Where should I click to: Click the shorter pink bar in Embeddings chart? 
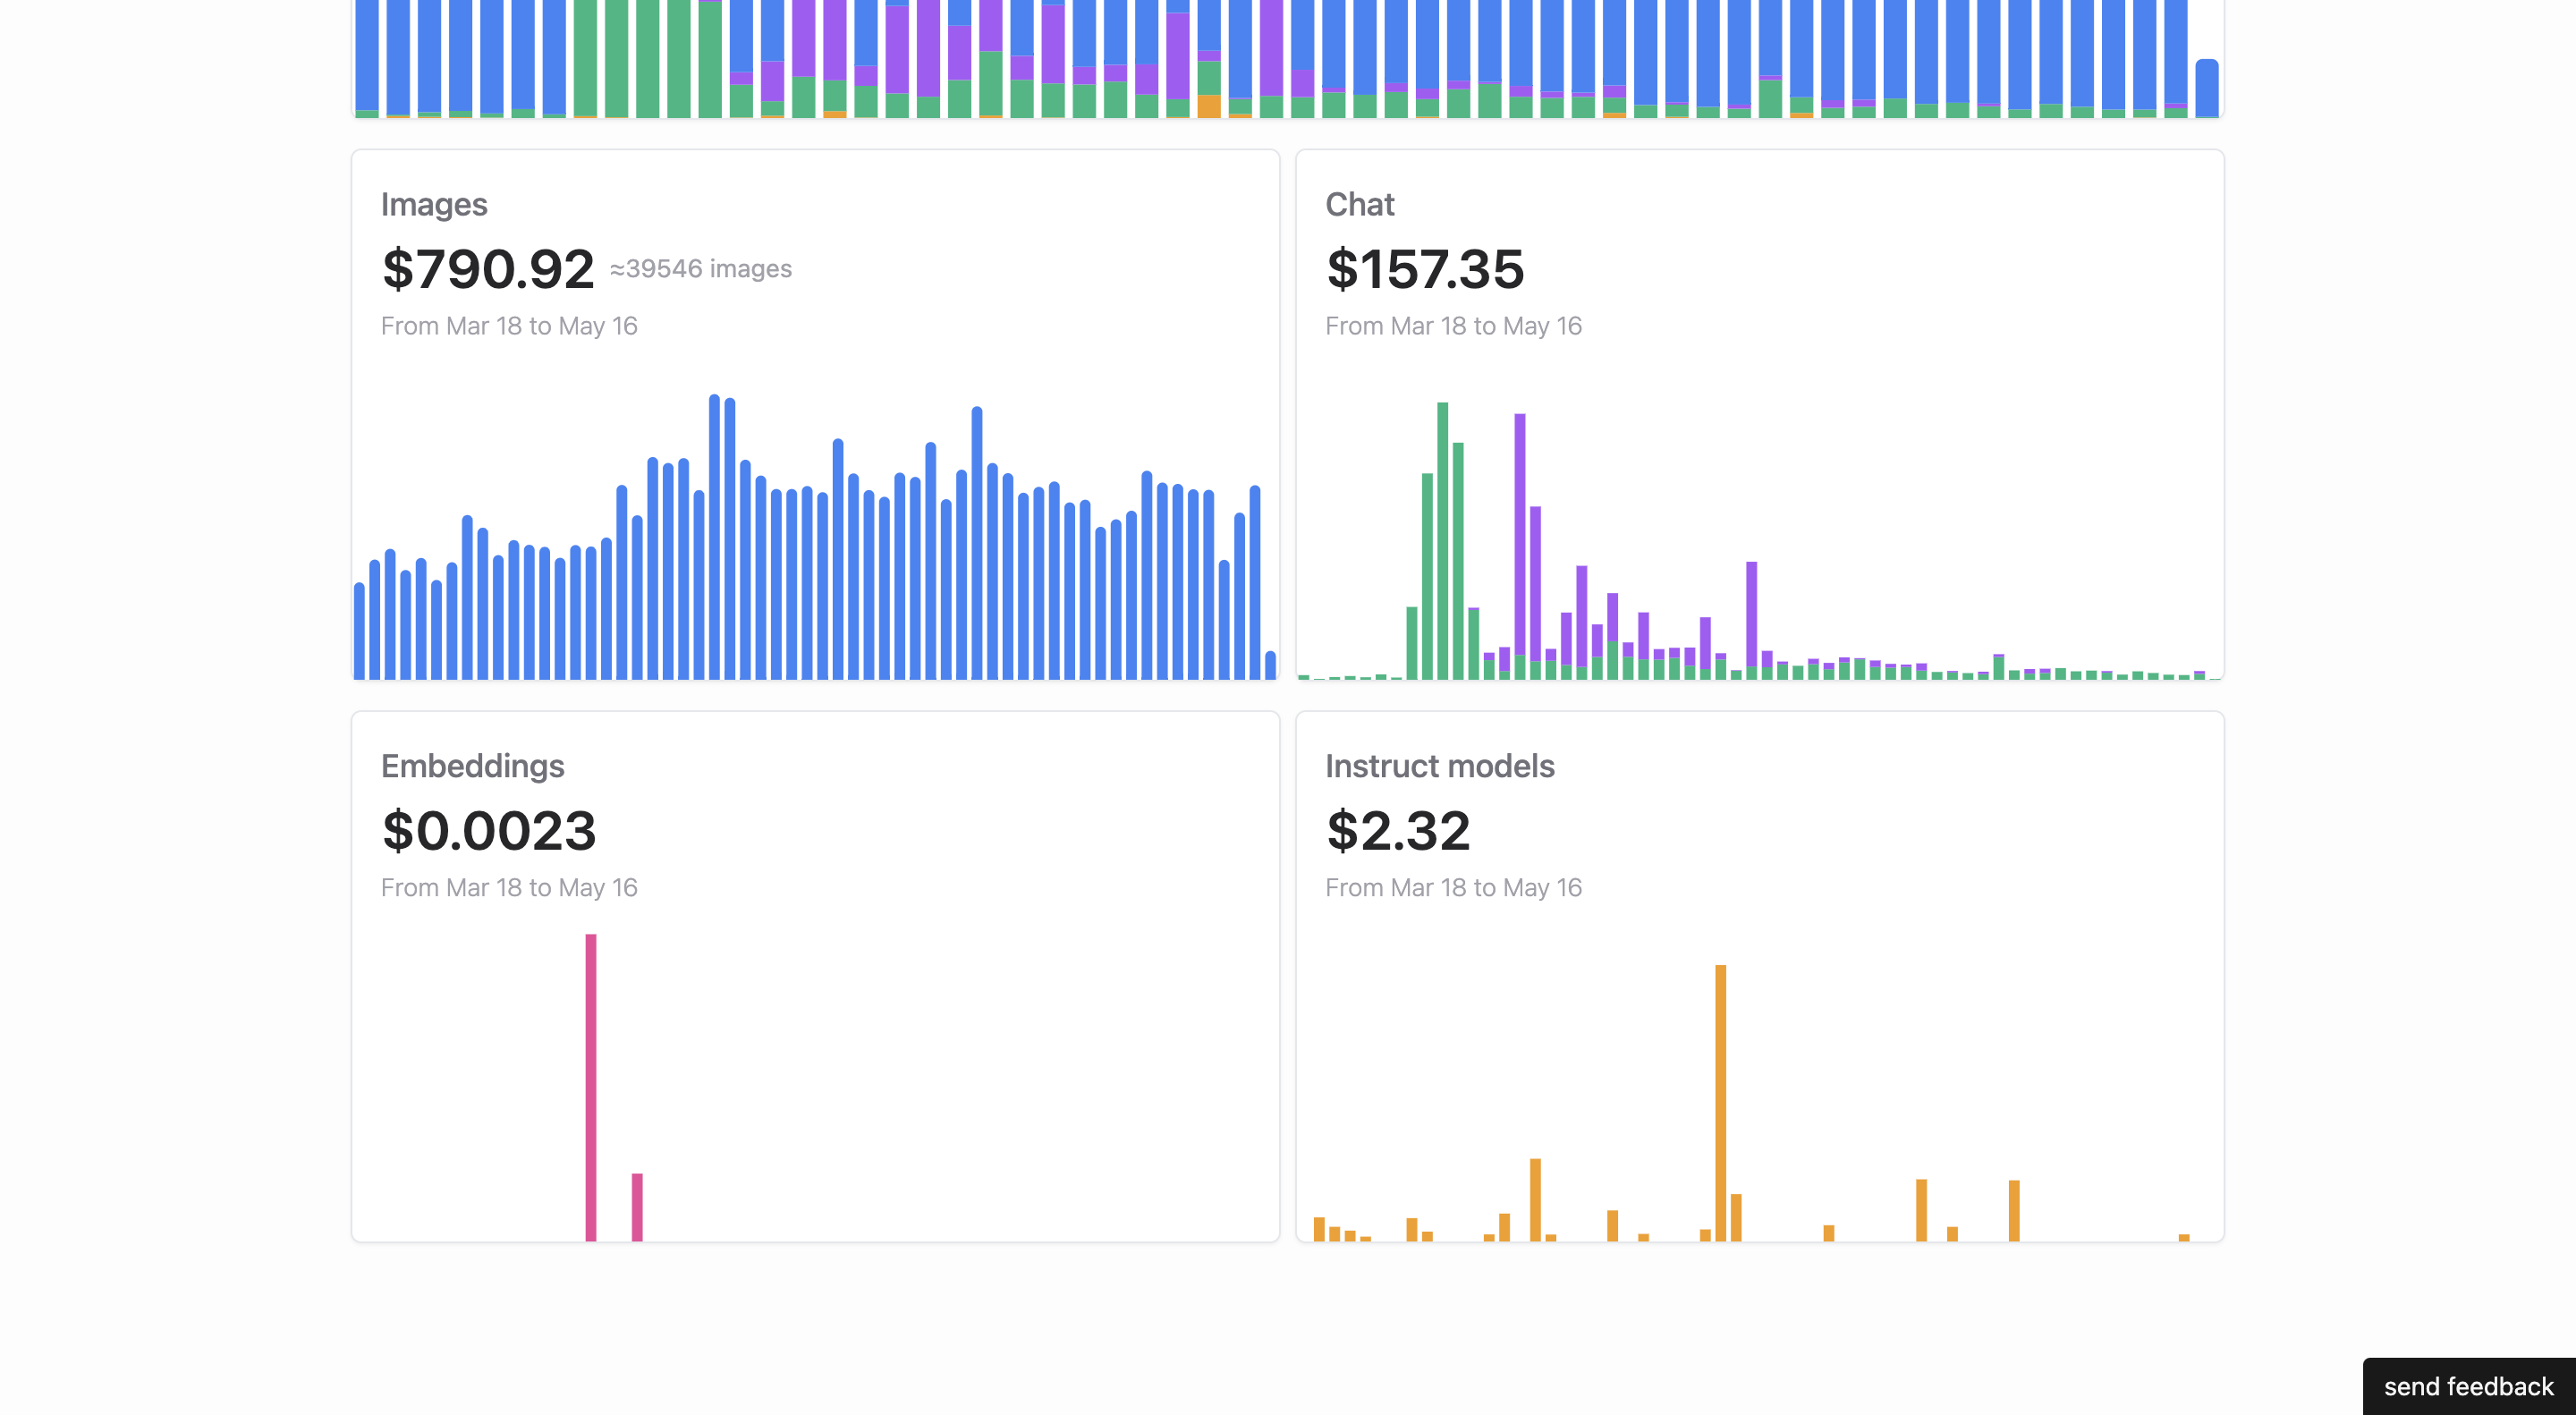[637, 1207]
